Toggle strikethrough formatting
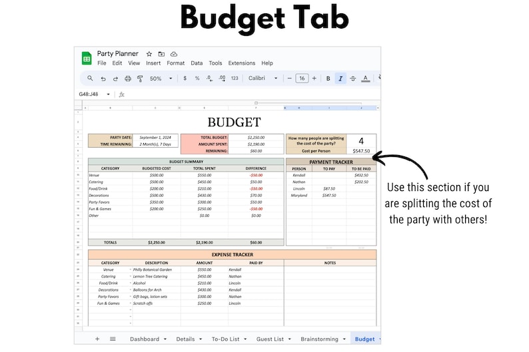This screenshot has height=352, width=529. coord(353,79)
